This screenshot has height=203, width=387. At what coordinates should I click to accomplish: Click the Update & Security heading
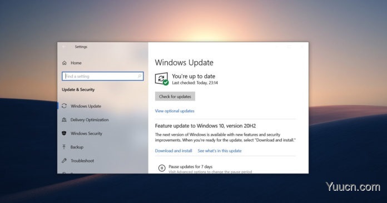point(78,90)
